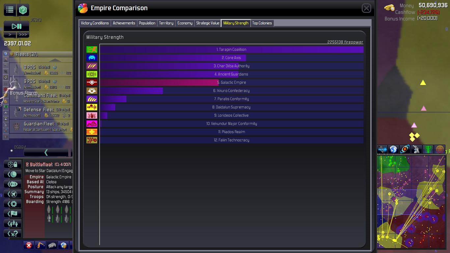Select the Command Fleet row
The height and width of the screenshot is (253, 450).
[41, 98]
